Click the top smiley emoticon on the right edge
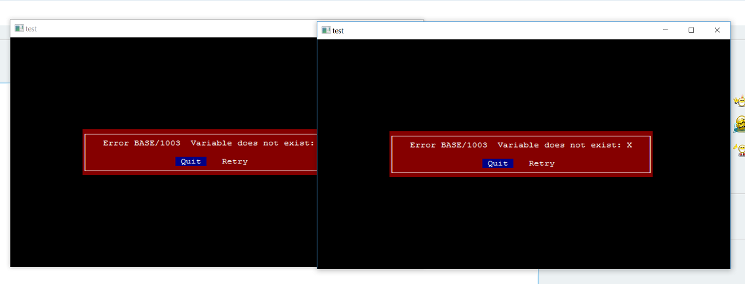The height and width of the screenshot is (284, 745). pyautogui.click(x=739, y=101)
